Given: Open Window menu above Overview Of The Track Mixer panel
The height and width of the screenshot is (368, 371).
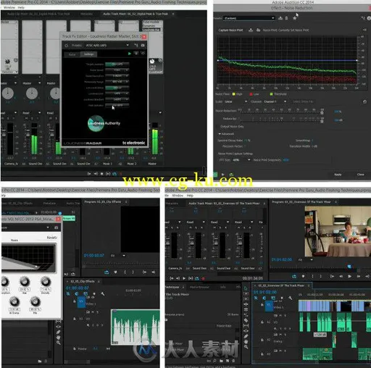Looking at the screenshot, I should (178, 196).
